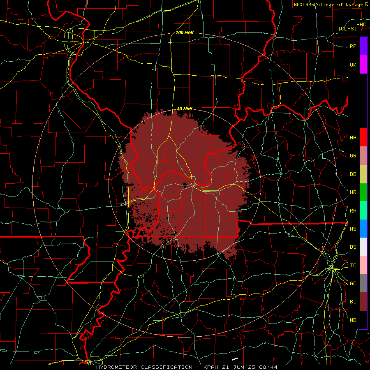Select the GR legend label
This screenshot has height=370, width=370.
coord(353,156)
